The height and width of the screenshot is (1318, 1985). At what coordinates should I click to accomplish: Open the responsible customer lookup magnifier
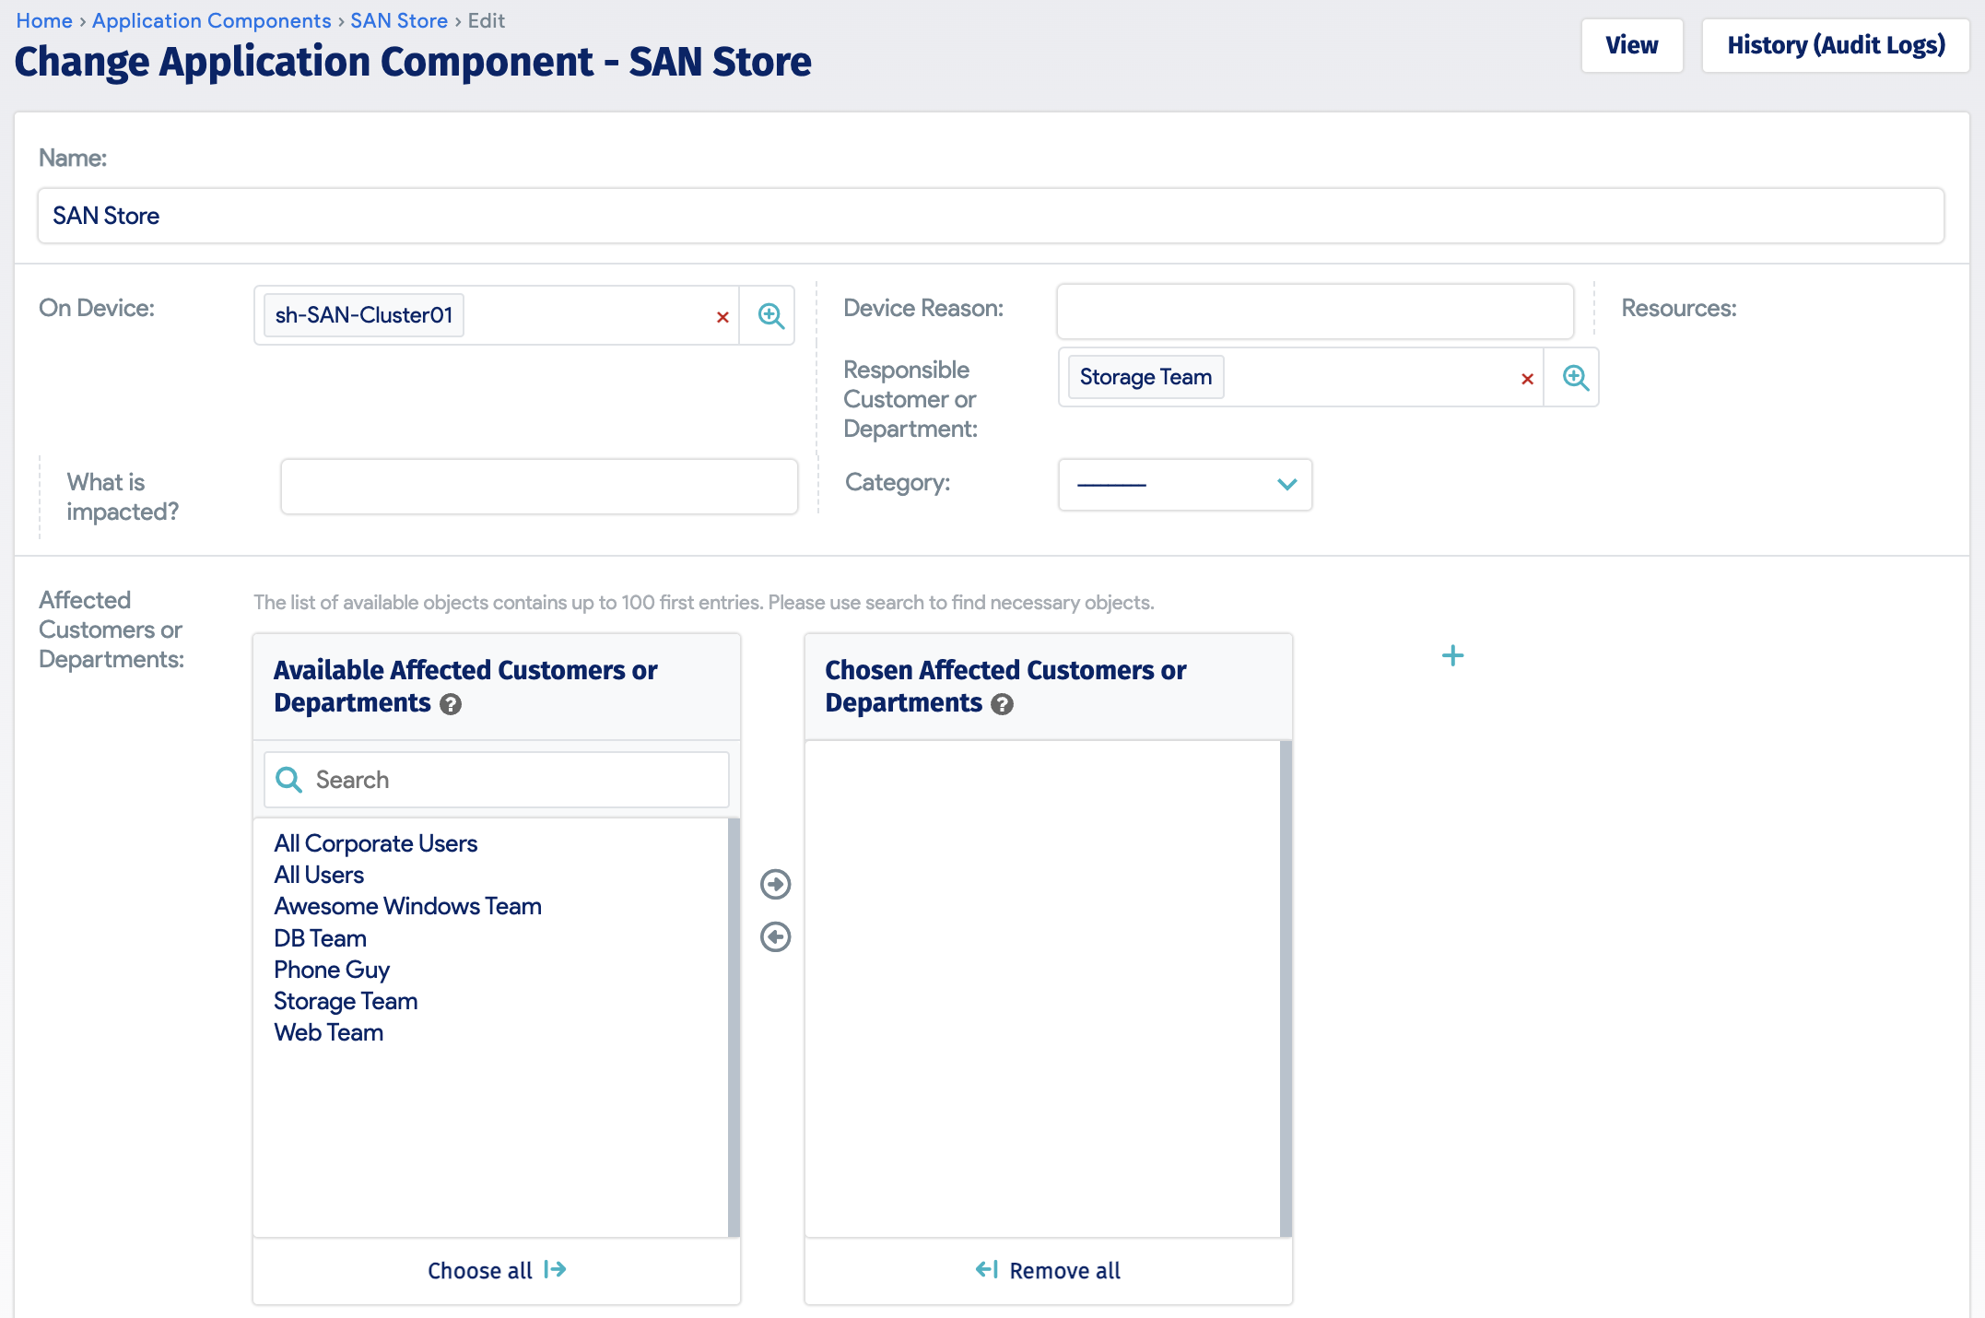[x=1573, y=378]
